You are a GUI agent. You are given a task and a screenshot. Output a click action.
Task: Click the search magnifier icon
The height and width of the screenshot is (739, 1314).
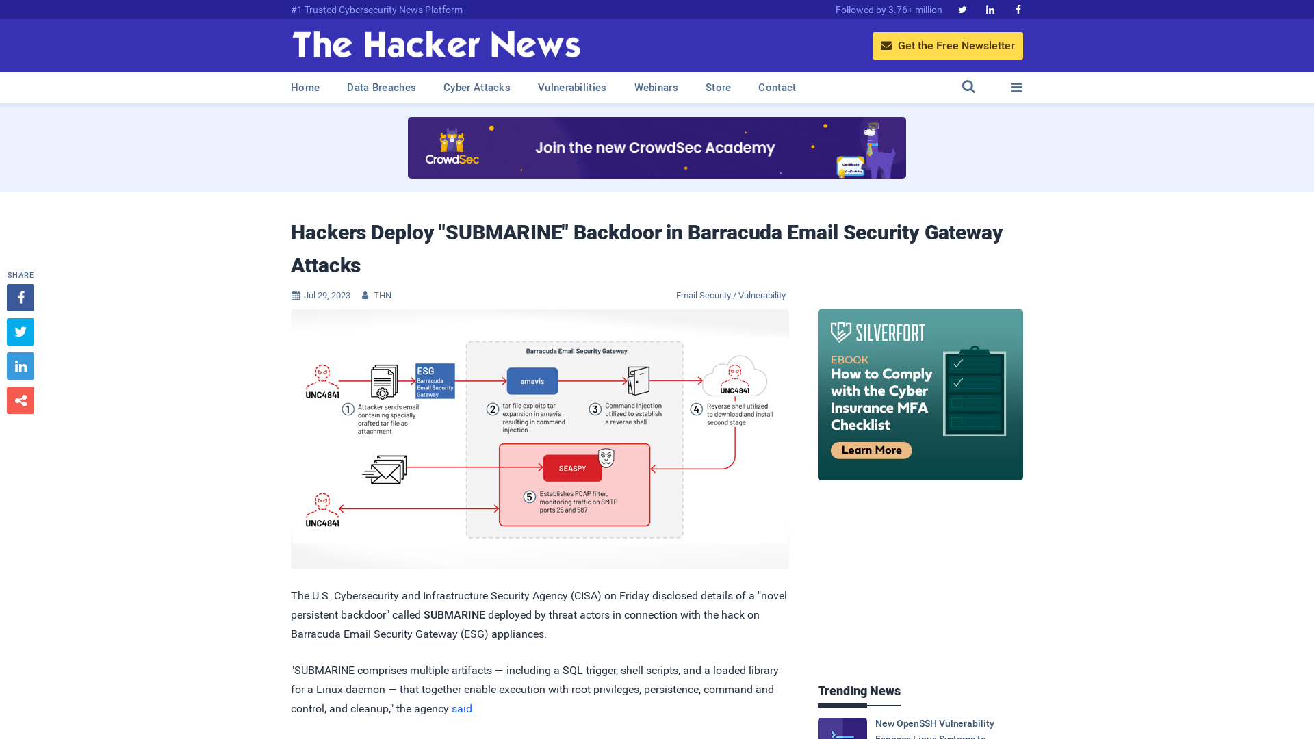point(968,87)
